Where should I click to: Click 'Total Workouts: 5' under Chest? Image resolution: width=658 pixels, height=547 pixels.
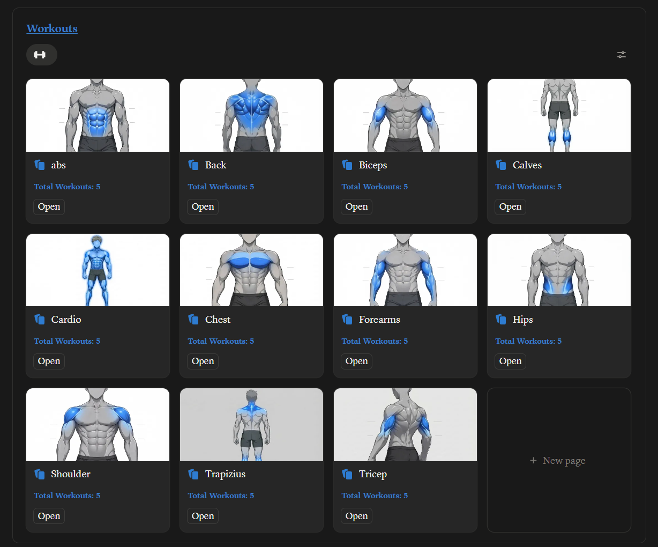221,341
